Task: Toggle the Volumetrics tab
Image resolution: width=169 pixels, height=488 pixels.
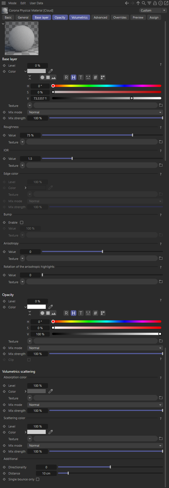Action: [x=79, y=17]
